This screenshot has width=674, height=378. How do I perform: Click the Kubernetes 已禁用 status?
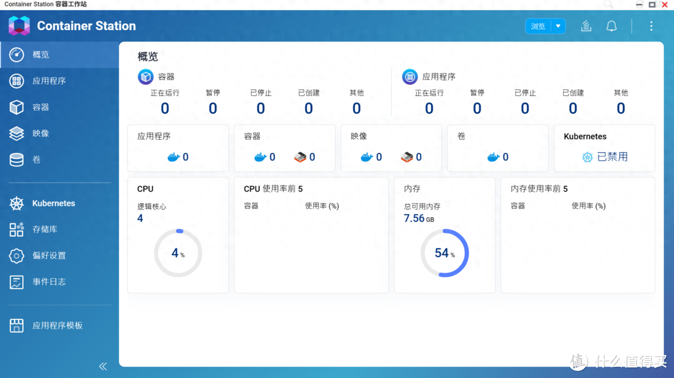[x=612, y=157]
